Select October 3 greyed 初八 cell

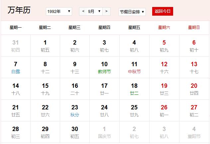164,132
